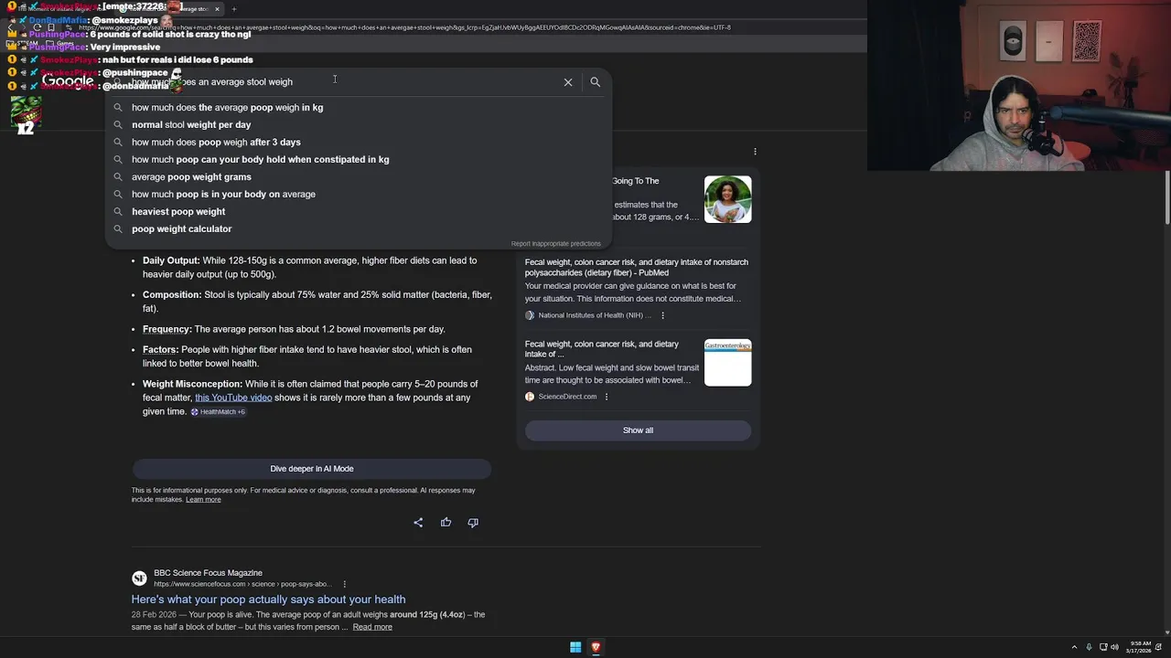Click the ScienceDirect.com source icon
The image size is (1171, 658).
pyautogui.click(x=530, y=397)
